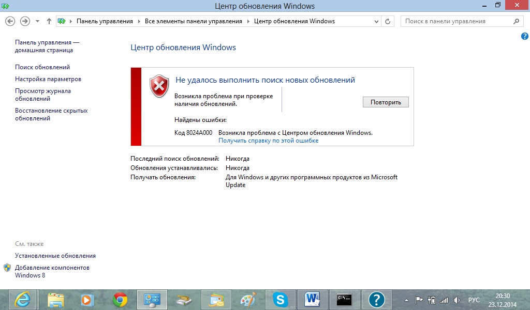Click the red error shield icon
The image size is (530, 310).
tap(159, 86)
